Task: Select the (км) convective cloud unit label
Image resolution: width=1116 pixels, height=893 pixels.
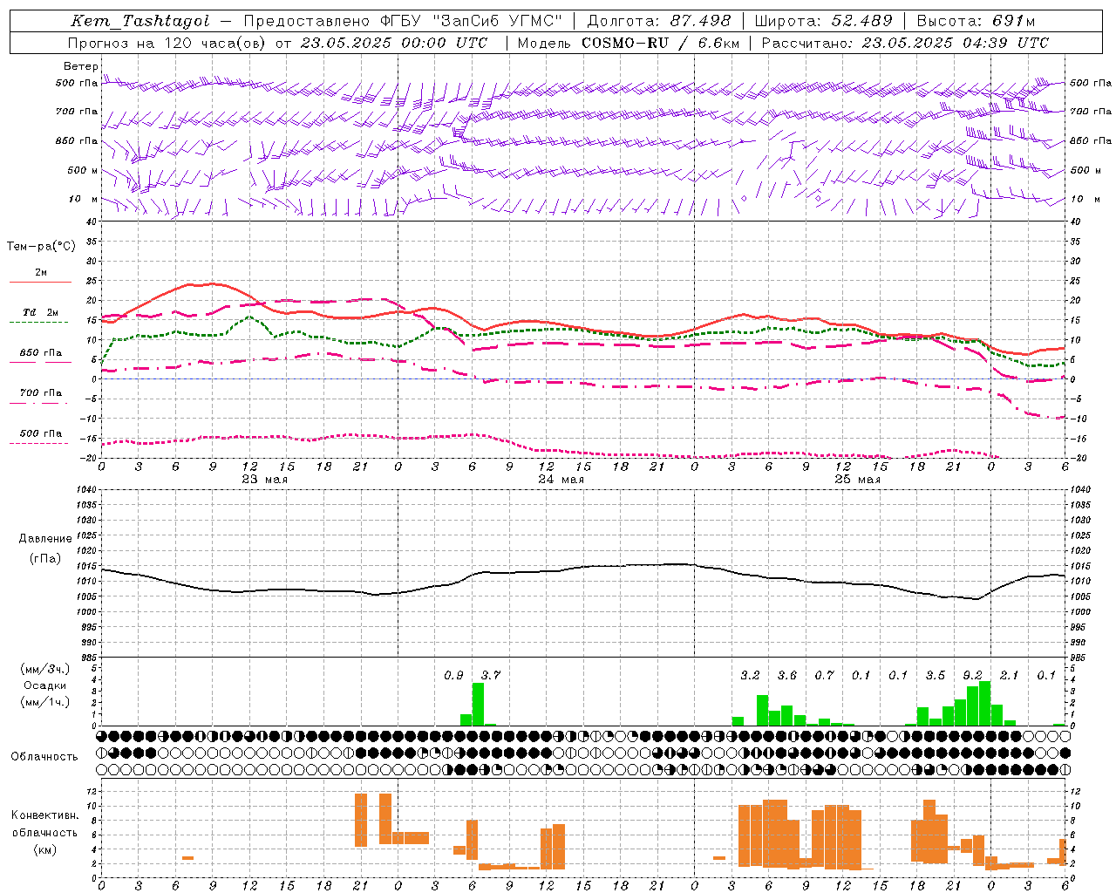Action: tap(44, 849)
